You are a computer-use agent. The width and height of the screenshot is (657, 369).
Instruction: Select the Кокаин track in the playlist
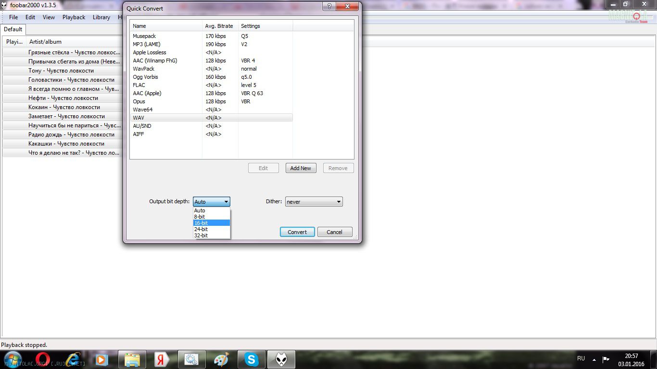point(64,107)
